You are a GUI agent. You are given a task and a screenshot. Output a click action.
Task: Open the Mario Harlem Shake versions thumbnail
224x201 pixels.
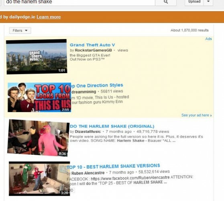(39, 178)
